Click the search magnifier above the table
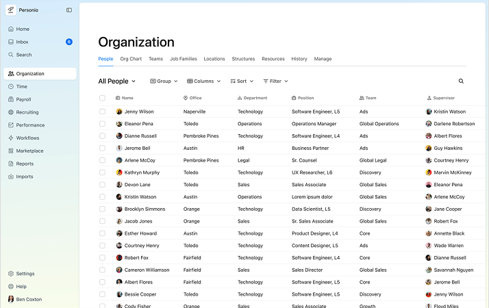Viewport: 489px width, 308px height. (x=461, y=81)
